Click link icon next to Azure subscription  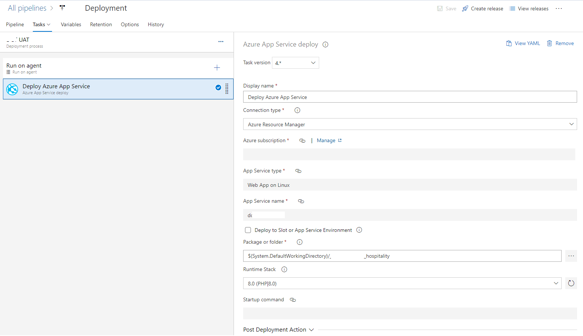click(x=302, y=141)
